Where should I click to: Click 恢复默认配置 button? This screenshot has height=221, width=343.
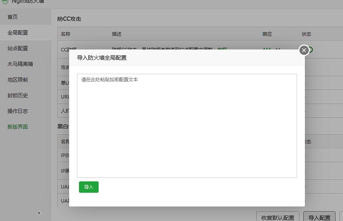[x=278, y=217]
